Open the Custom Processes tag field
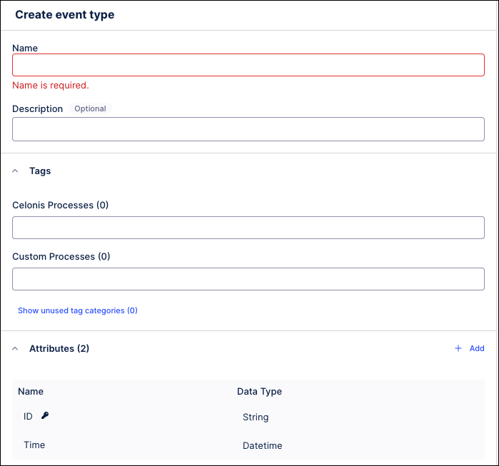Image resolution: width=499 pixels, height=466 pixels. pos(248,279)
